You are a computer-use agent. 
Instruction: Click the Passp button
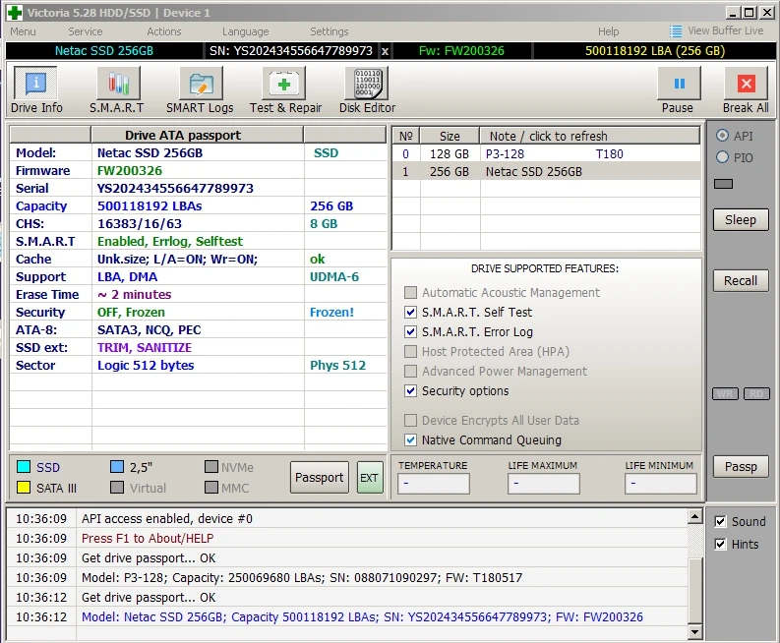pyautogui.click(x=741, y=466)
